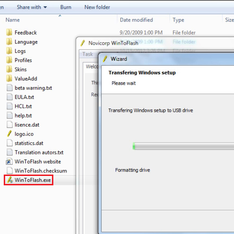The height and width of the screenshot is (234, 234).
Task: Click the Wizard window pencil icon
Action: [105, 59]
